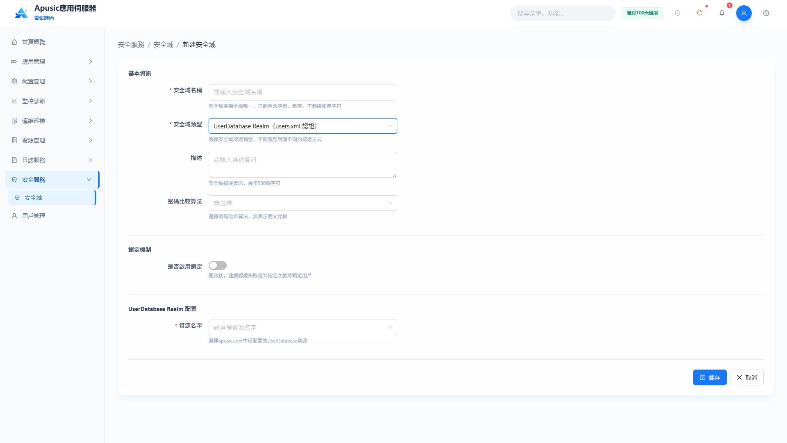Click the chart icon beside 監控診斷
787x443 pixels.
[x=14, y=101]
